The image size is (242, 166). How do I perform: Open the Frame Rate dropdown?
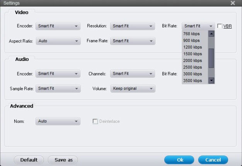point(133,41)
